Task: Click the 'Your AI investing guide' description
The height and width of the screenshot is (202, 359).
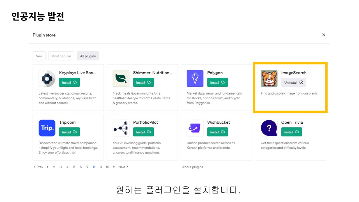Action: click(x=137, y=148)
